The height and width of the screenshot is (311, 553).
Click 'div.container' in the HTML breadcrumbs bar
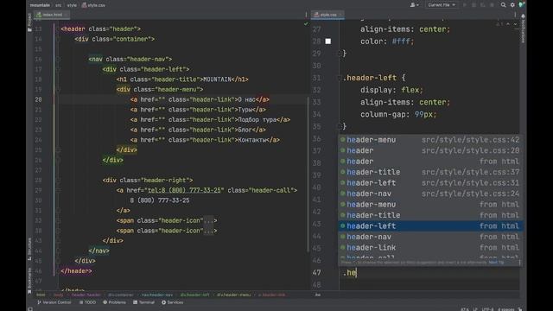point(121,295)
